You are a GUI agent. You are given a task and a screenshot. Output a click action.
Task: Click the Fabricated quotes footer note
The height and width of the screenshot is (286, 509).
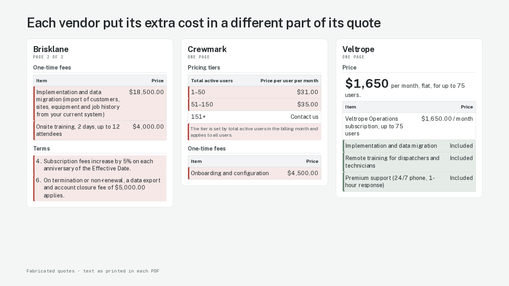pyautogui.click(x=93, y=271)
